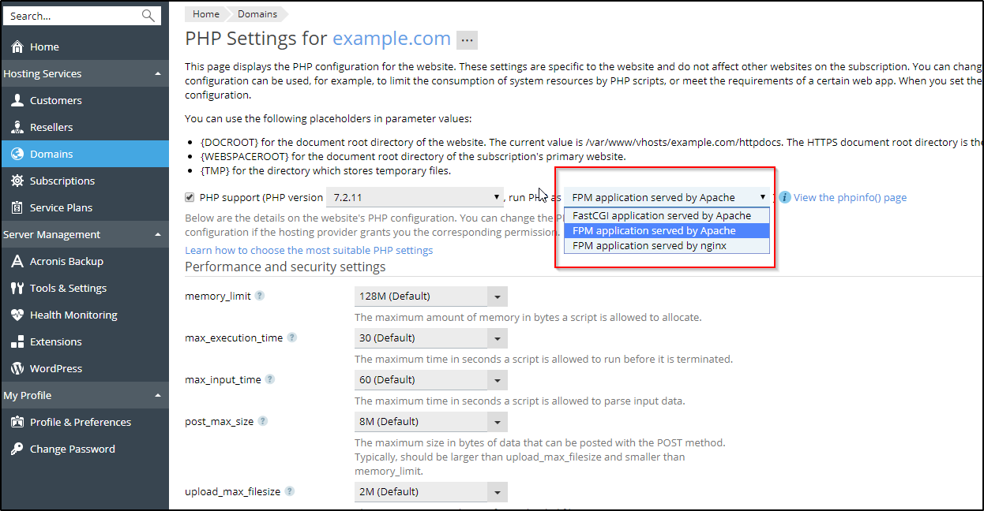
Task: Collapse the Hosting Services section
Action: (x=158, y=74)
